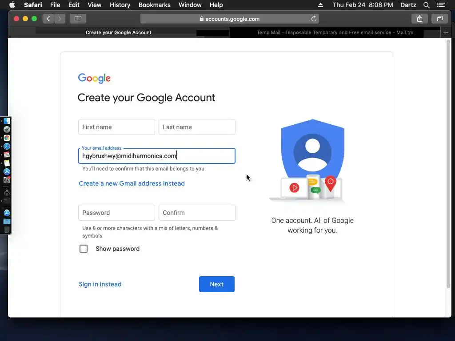455x341 pixels.
Task: Click the accounts.google.com address bar
Action: tap(230, 19)
